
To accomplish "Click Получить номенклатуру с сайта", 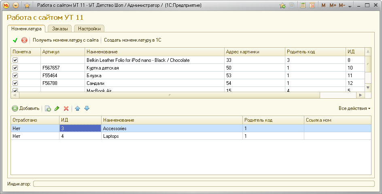I will (66, 40).
